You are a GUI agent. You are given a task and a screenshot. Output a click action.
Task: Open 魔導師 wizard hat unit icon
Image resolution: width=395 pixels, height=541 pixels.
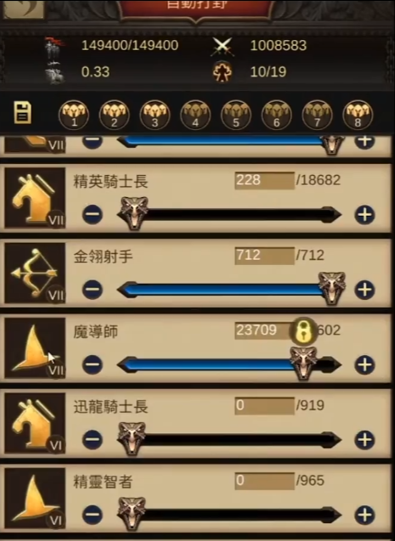click(35, 348)
